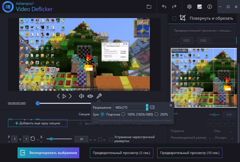Play the video preview
Image resolution: width=240 pixels, height=162 pixels.
point(64,96)
